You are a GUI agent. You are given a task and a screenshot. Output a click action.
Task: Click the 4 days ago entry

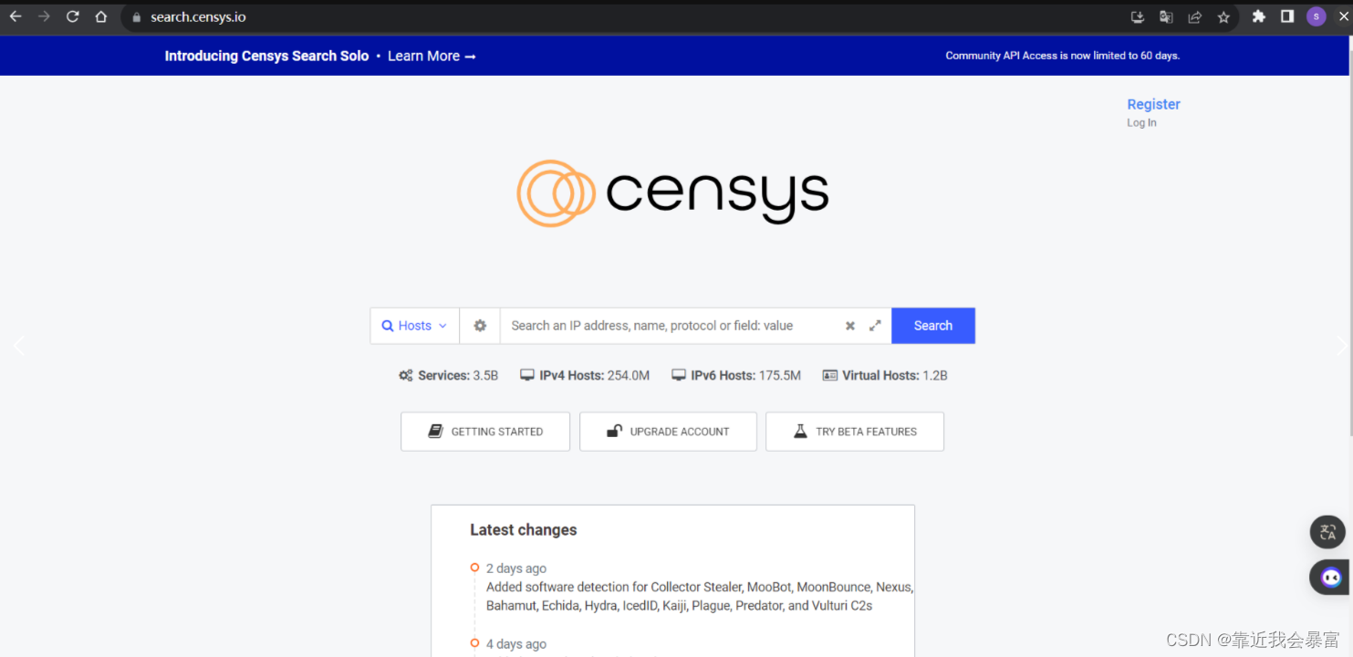pyautogui.click(x=516, y=644)
